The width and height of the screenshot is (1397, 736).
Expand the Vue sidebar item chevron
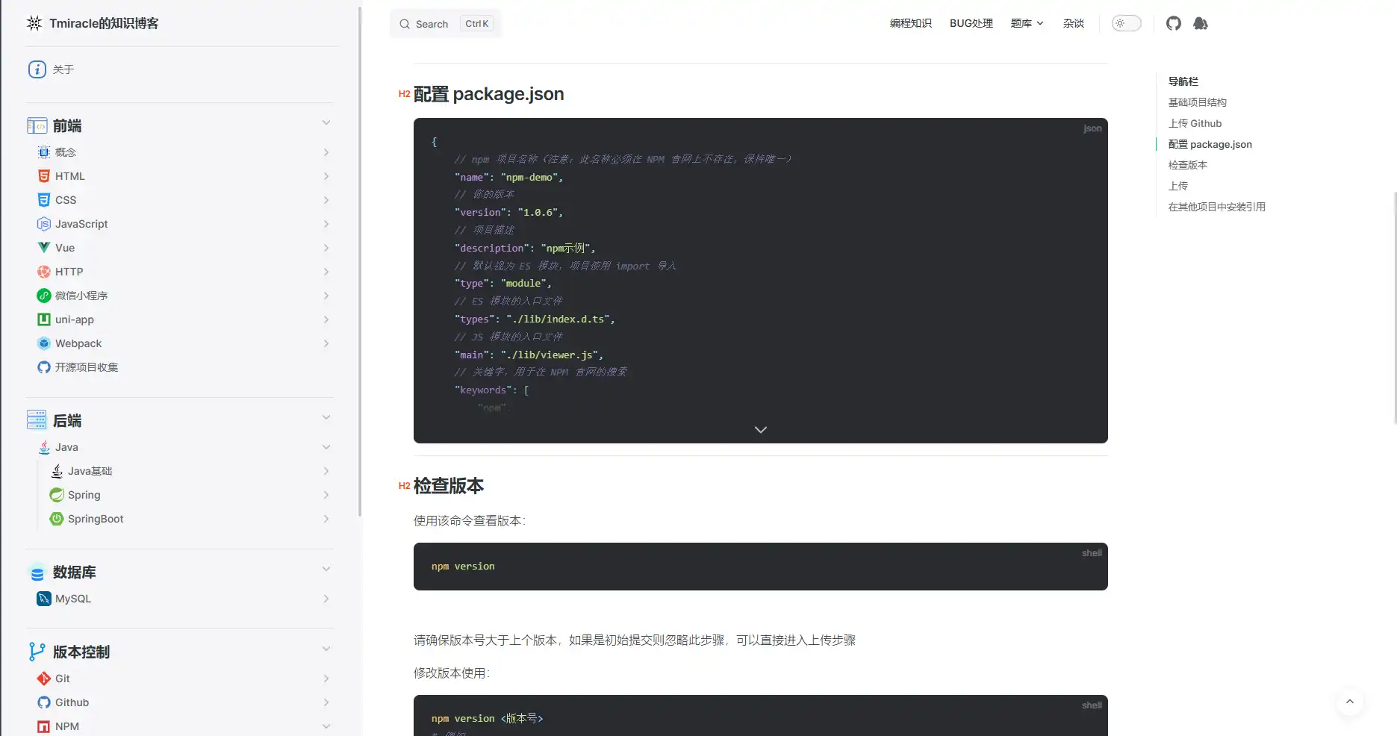pyautogui.click(x=326, y=248)
